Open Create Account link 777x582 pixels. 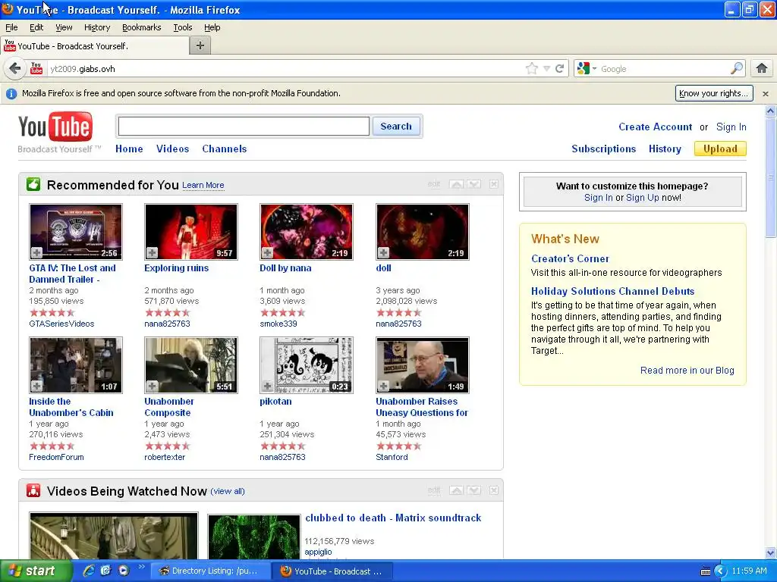655,127
